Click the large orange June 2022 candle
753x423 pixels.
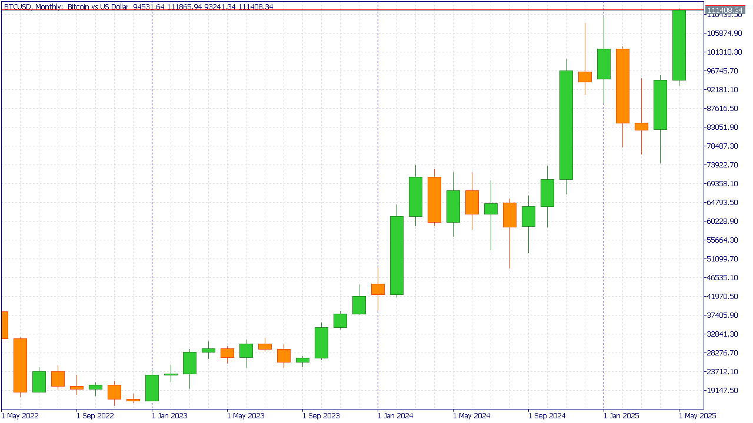click(x=20, y=365)
